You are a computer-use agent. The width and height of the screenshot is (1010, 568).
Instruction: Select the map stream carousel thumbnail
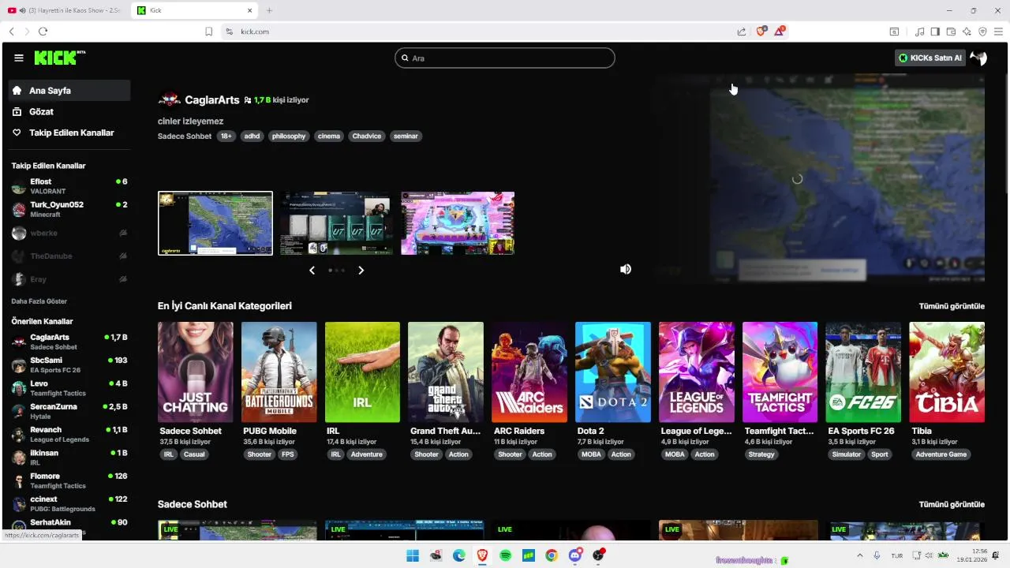coord(215,223)
